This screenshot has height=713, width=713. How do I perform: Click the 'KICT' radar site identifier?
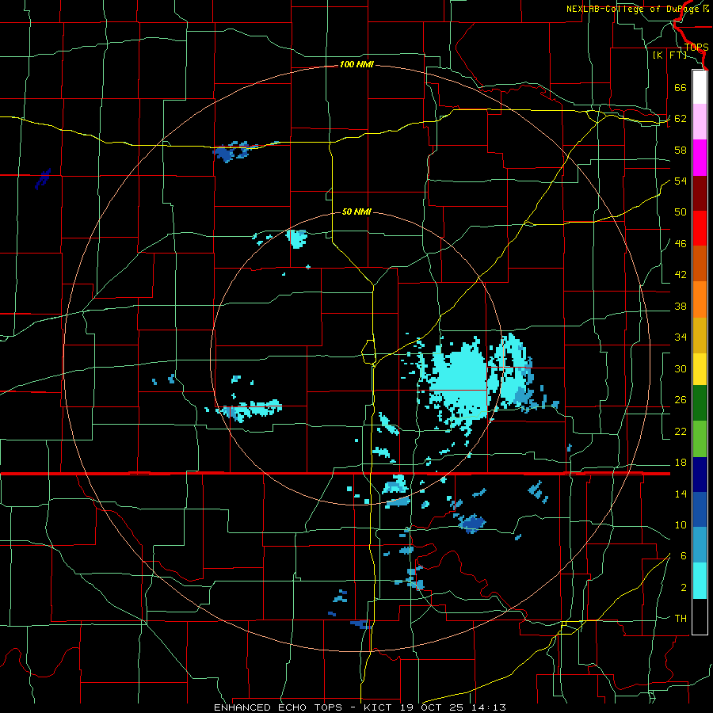379,707
